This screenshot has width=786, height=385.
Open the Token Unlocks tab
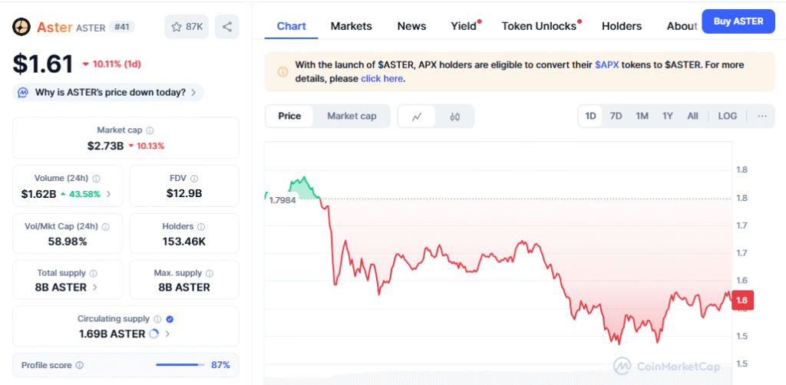[539, 26]
